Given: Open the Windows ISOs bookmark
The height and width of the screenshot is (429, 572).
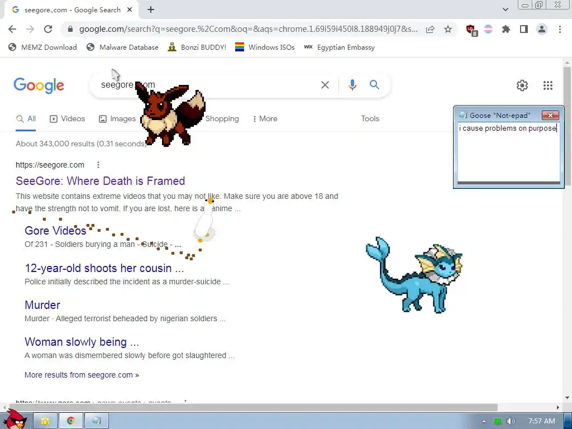Looking at the screenshot, I should [265, 47].
